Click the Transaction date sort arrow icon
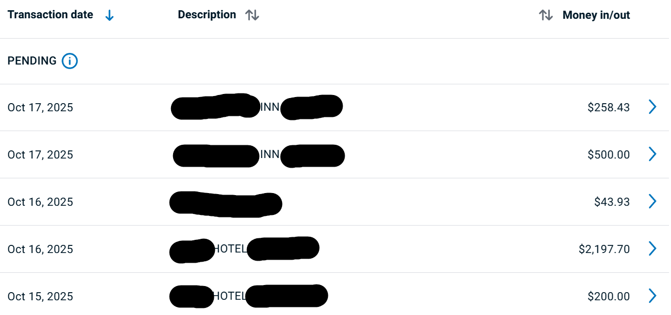 pos(109,16)
